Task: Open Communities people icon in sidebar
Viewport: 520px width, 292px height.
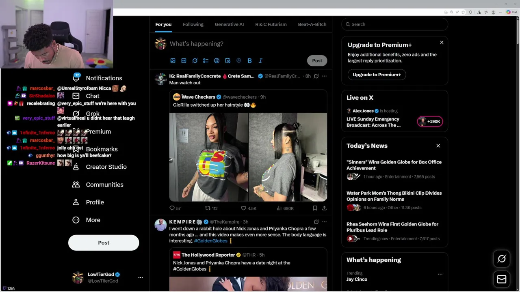Action: tap(76, 185)
